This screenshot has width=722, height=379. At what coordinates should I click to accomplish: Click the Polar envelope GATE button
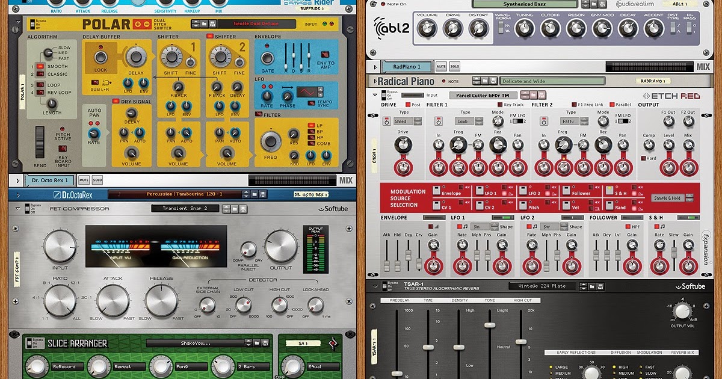[267, 58]
